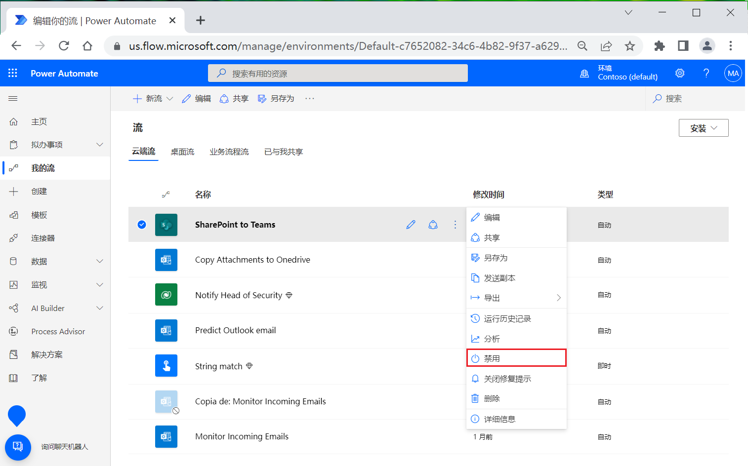Select 详细信息 in the context menu
Screen dimensions: 748x466
click(516, 419)
